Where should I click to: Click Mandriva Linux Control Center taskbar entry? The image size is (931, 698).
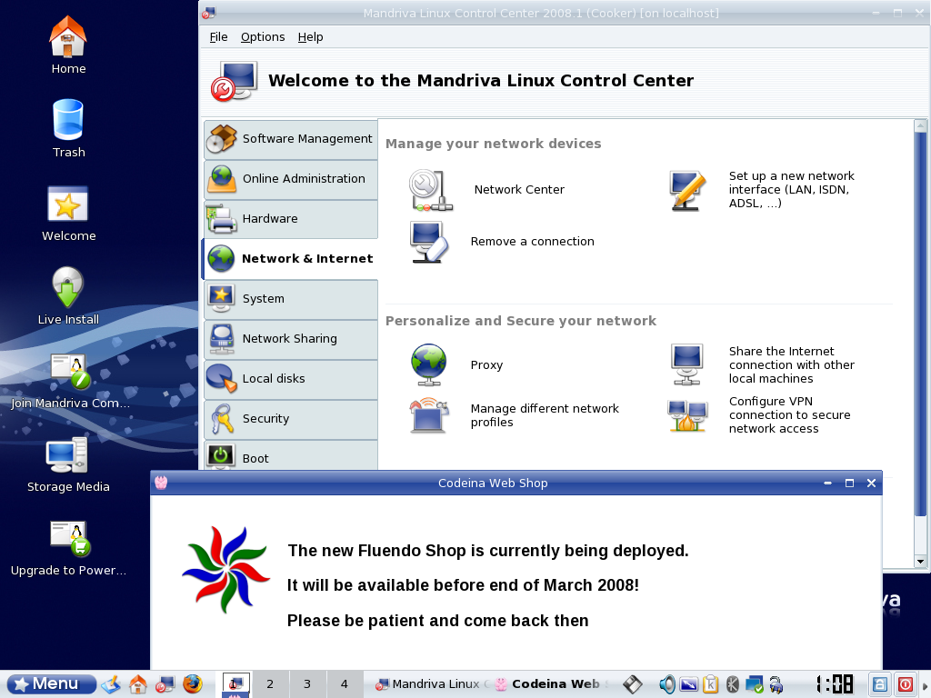pos(431,684)
